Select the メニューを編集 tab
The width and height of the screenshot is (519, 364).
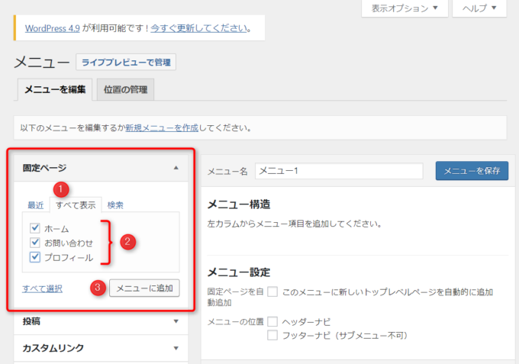[x=55, y=90]
